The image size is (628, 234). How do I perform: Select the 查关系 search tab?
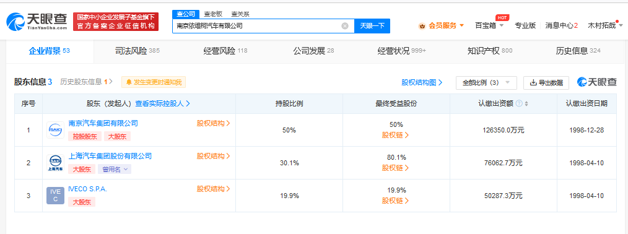click(240, 14)
